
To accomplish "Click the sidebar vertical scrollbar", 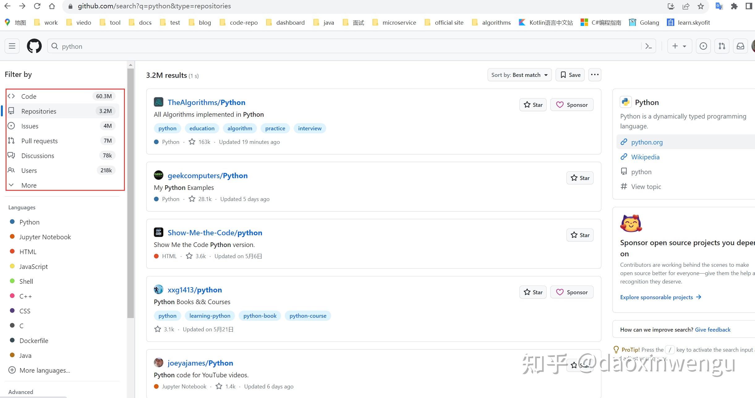I will 130,193.
